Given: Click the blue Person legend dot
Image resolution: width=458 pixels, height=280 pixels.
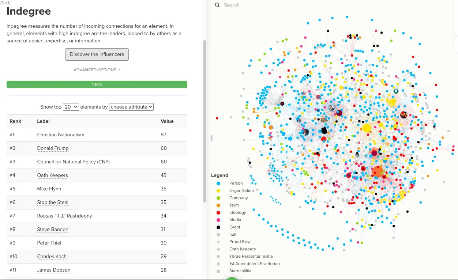Looking at the screenshot, I should click(x=218, y=183).
